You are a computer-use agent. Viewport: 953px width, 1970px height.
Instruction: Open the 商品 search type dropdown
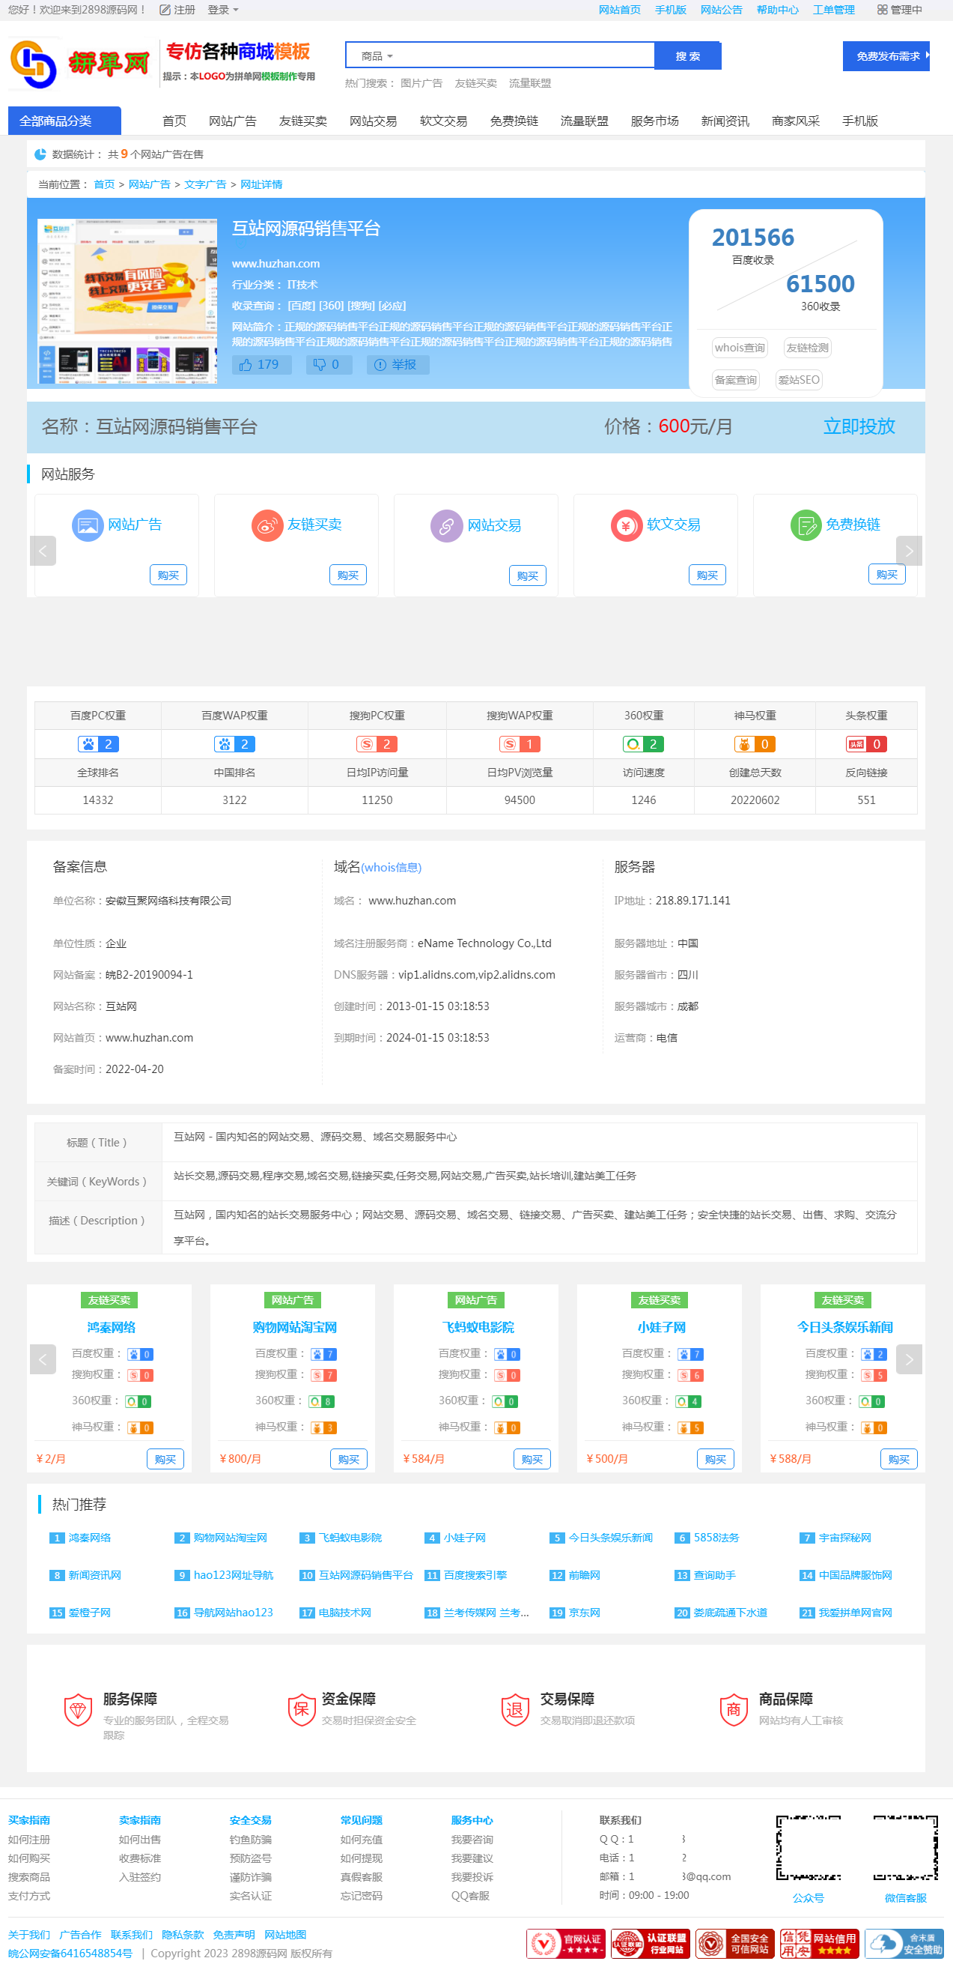(x=377, y=56)
